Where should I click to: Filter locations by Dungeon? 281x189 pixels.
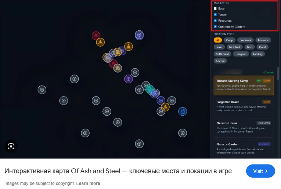coord(241,54)
